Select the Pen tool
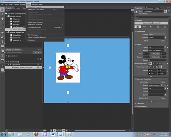Viewport: 171px width, 137px height. (x=2, y=41)
